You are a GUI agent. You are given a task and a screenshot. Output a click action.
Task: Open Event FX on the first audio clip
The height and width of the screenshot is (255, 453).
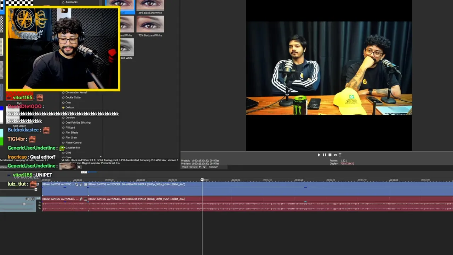81,199
